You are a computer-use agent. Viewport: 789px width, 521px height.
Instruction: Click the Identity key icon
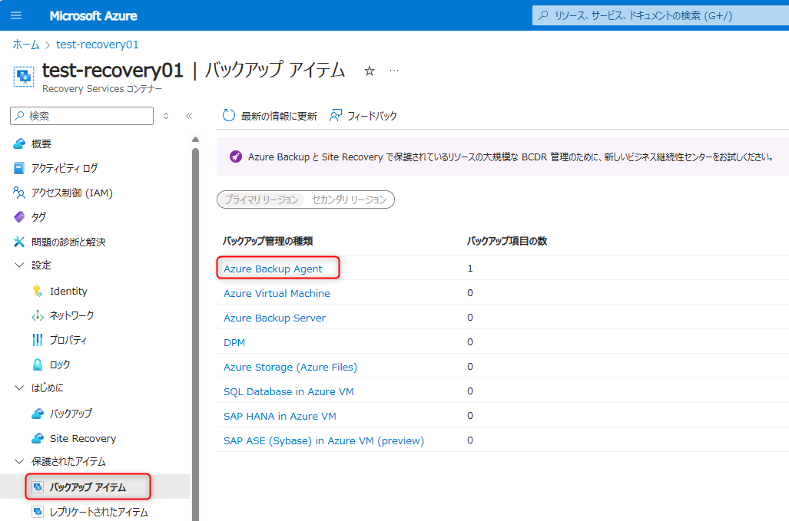[x=37, y=291]
